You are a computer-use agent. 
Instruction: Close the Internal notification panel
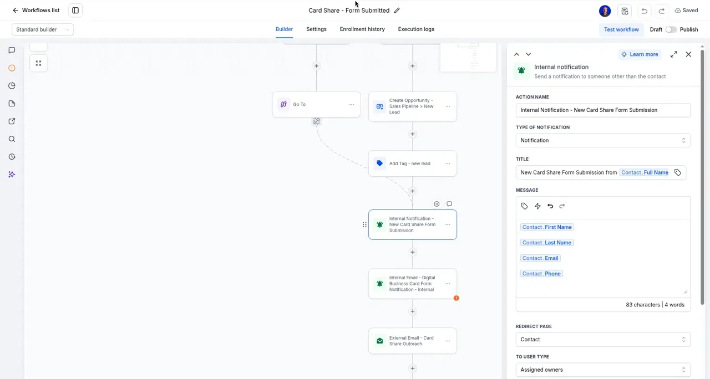click(688, 54)
